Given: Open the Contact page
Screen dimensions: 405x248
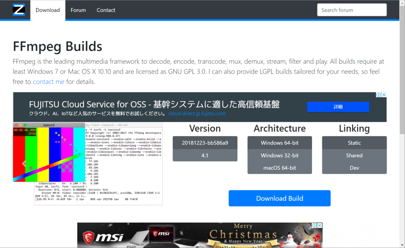Looking at the screenshot, I should coord(106,10).
